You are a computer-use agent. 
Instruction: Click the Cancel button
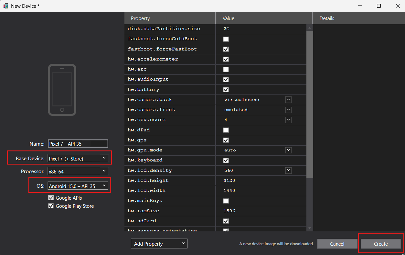pos(337,243)
